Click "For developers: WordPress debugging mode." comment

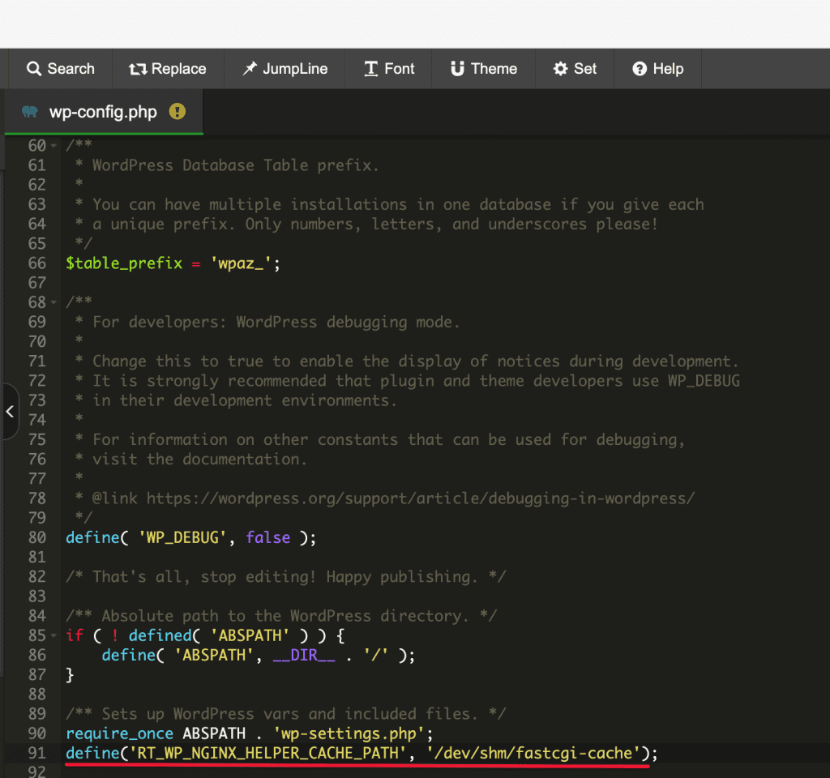click(x=276, y=322)
